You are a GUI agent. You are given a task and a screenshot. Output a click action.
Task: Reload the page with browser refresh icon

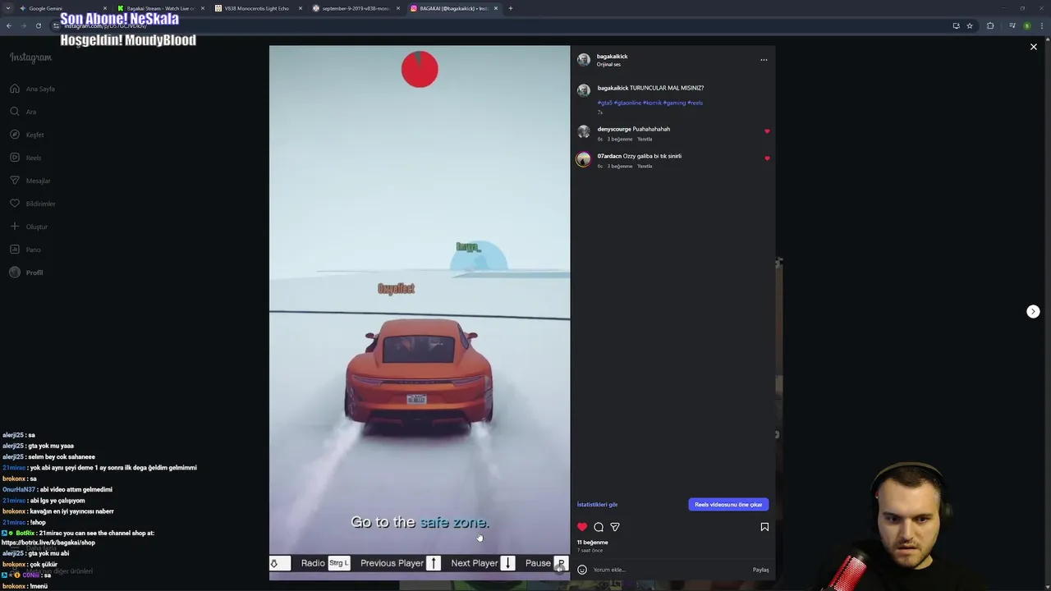[39, 25]
